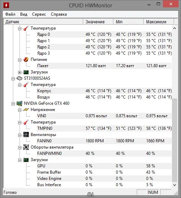Click the HWMonitor lightning app icon in title bar
Viewport: 181px width, 198px height.
click(x=6, y=5)
